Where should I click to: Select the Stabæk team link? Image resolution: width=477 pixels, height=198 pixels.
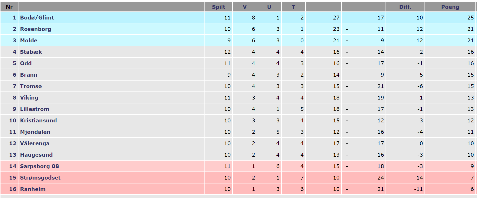31,52
